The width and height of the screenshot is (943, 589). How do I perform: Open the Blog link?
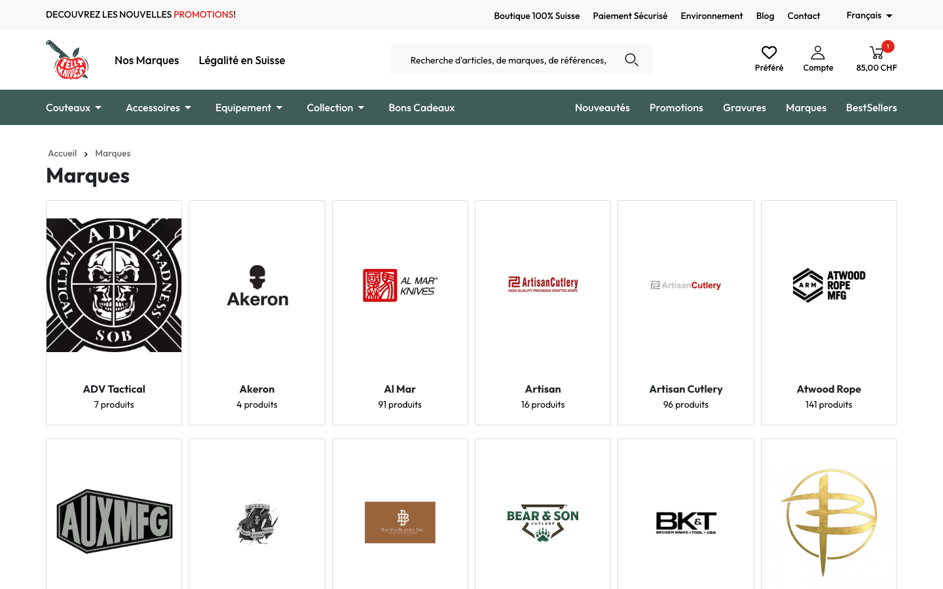pos(765,16)
